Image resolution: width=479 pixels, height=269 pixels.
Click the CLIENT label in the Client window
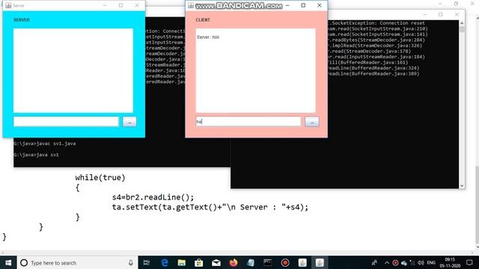pos(203,20)
